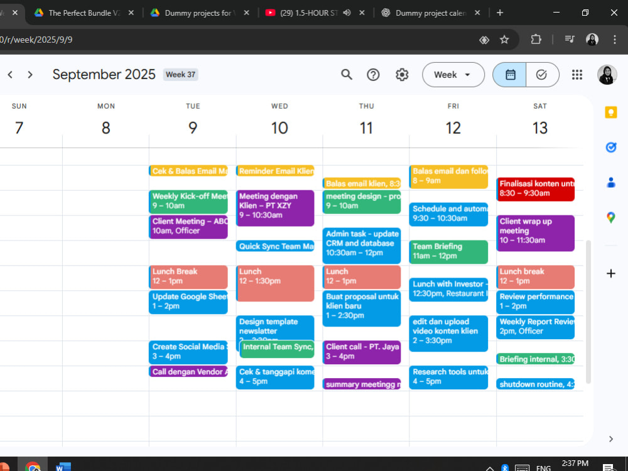
Task: Go to the previous week arrow
Action: tap(11, 75)
